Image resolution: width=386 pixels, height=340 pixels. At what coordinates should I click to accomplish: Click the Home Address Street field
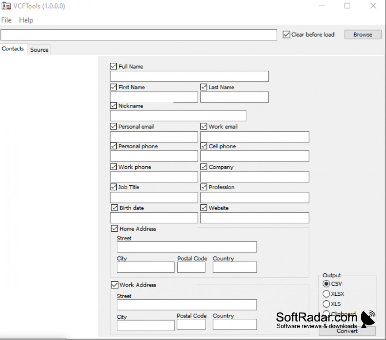pyautogui.click(x=187, y=247)
